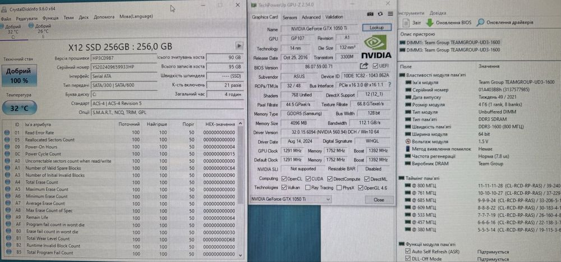
Task: Click the status orb for Remain Life
Action: pos(7,217)
